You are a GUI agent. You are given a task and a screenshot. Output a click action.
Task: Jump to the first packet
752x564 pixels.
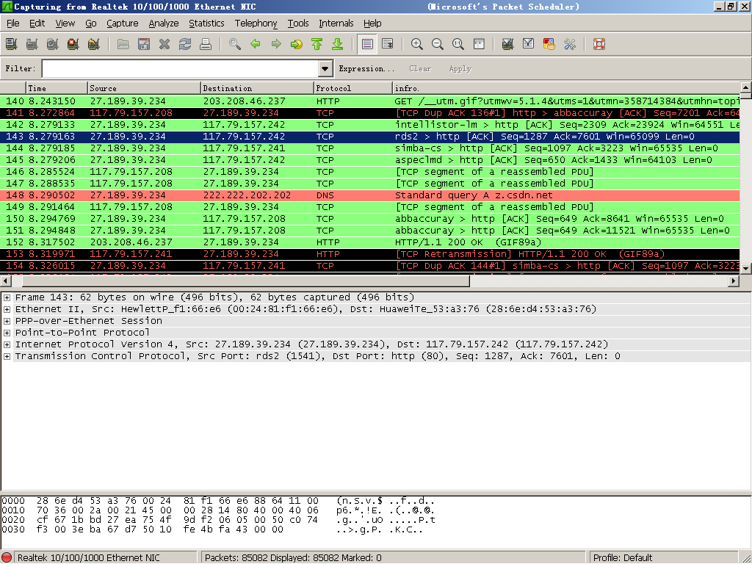[317, 45]
